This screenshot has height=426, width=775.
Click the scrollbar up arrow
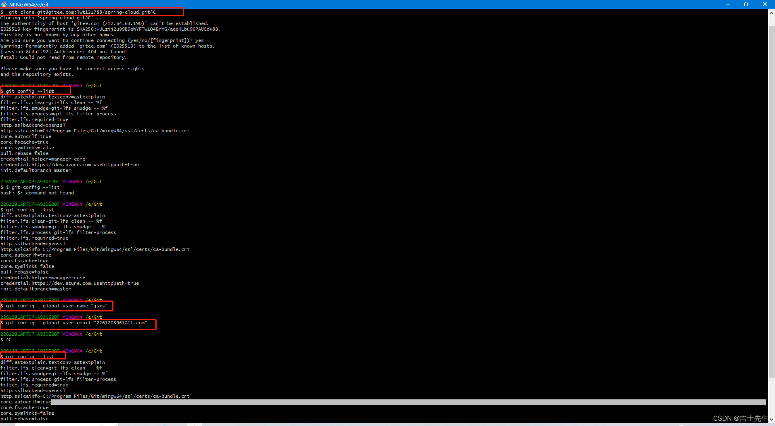click(771, 13)
